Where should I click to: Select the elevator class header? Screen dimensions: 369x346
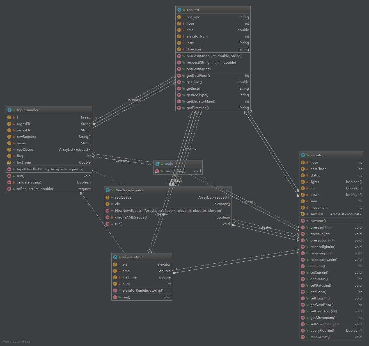[x=331, y=155]
